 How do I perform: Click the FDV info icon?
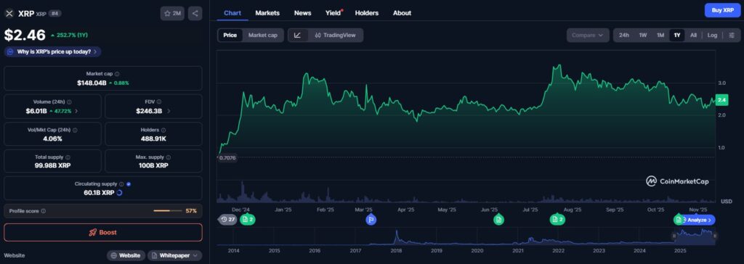(x=159, y=102)
